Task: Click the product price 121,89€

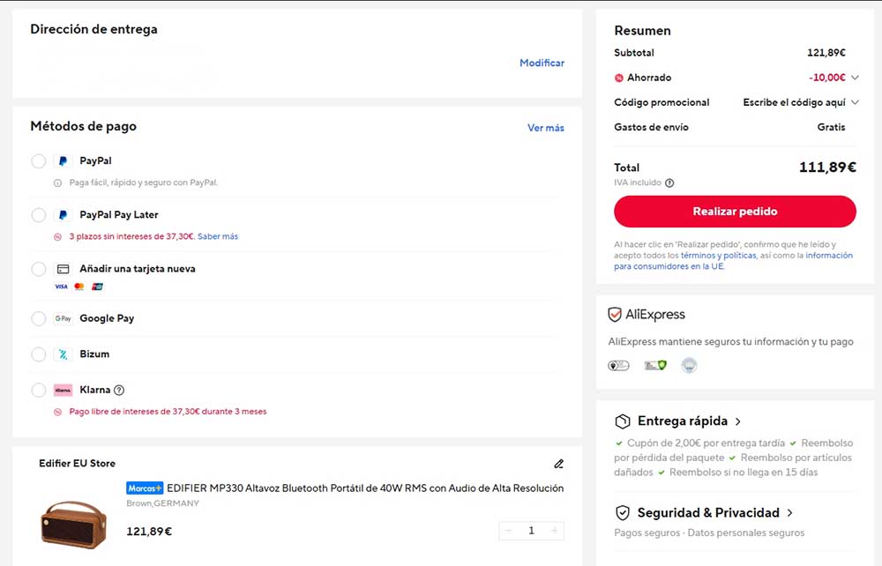Action: coord(149,532)
